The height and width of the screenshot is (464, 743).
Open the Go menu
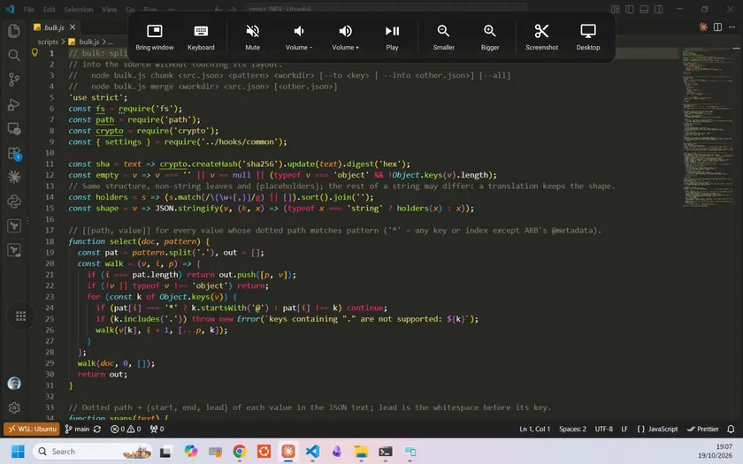click(130, 10)
